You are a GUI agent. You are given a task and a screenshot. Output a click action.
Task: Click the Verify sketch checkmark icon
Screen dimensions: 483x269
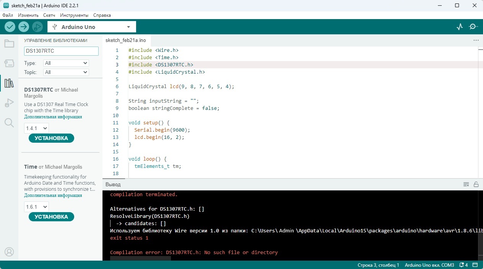[10, 27]
